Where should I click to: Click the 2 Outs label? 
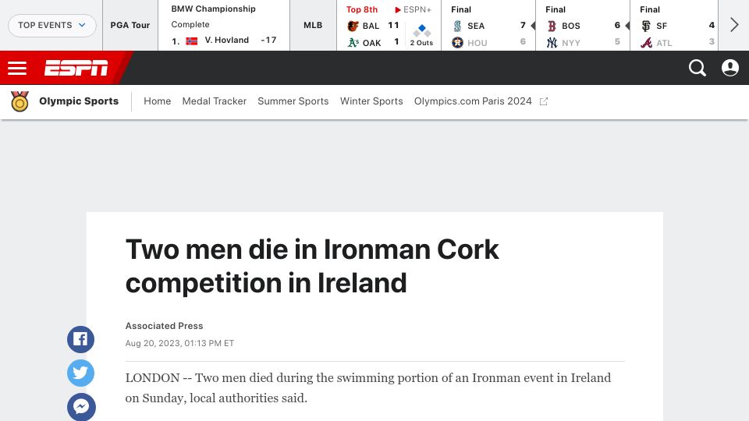422,43
